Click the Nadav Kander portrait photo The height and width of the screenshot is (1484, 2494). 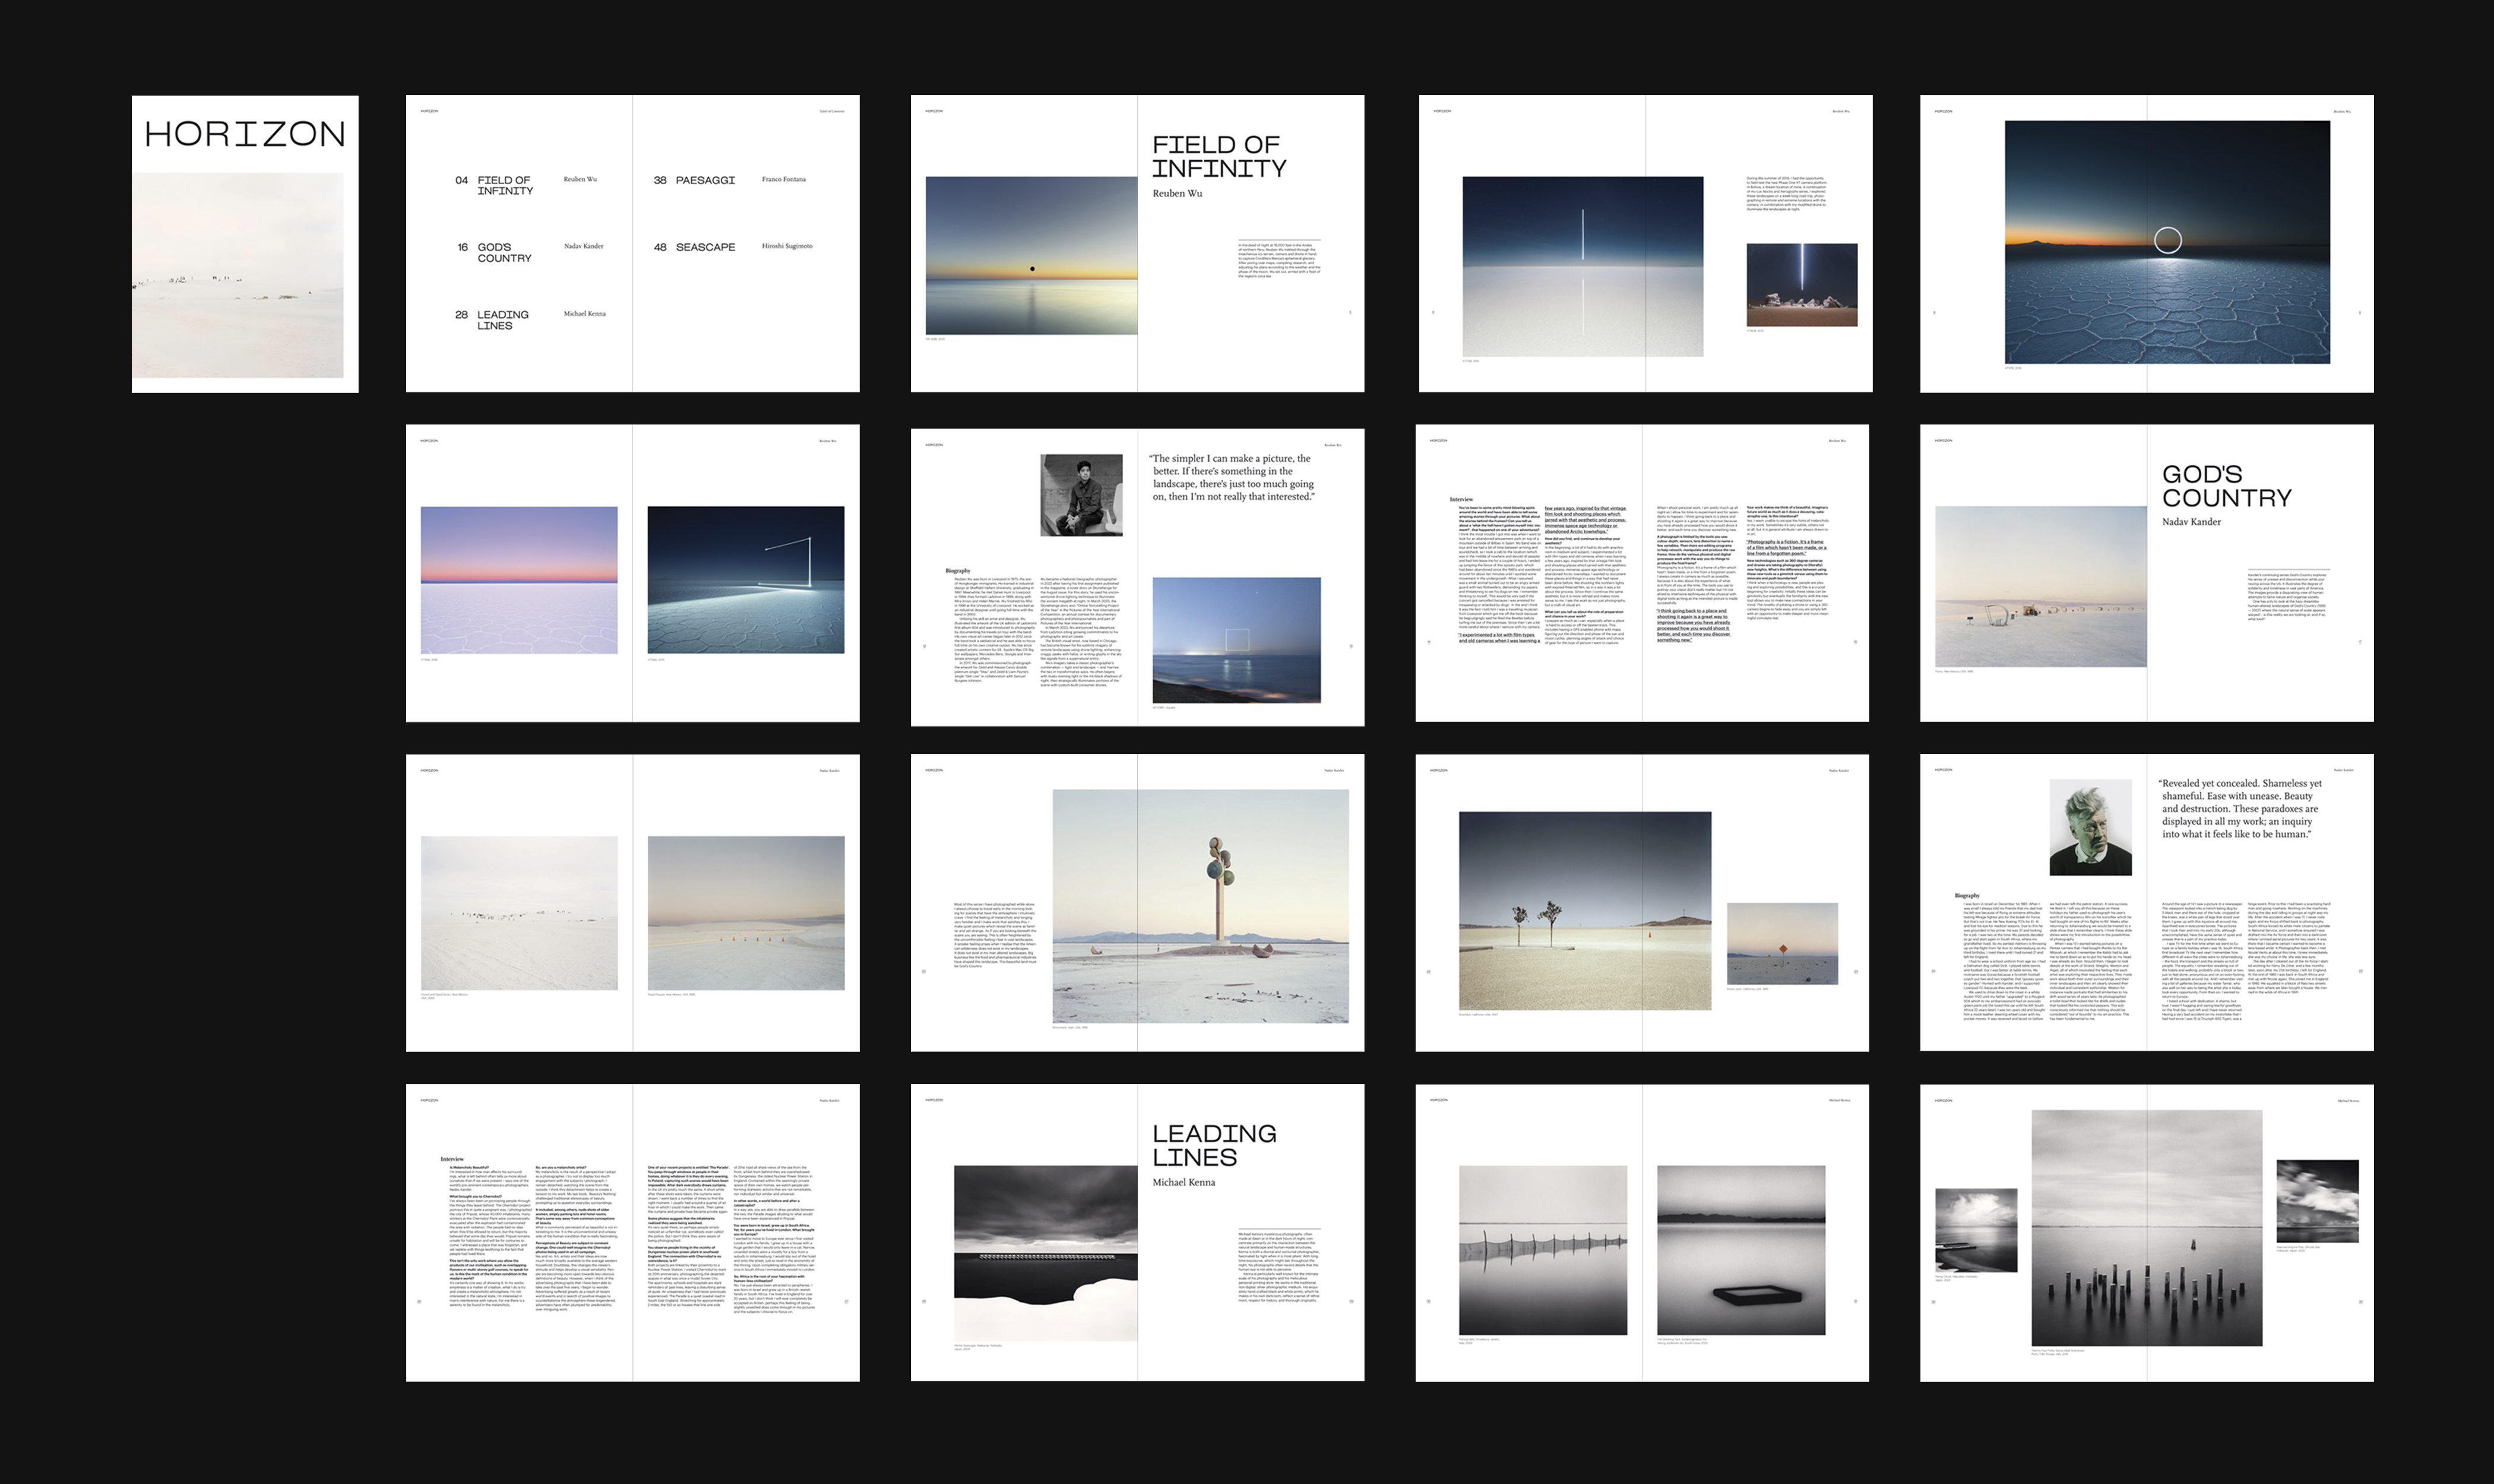2090,828
